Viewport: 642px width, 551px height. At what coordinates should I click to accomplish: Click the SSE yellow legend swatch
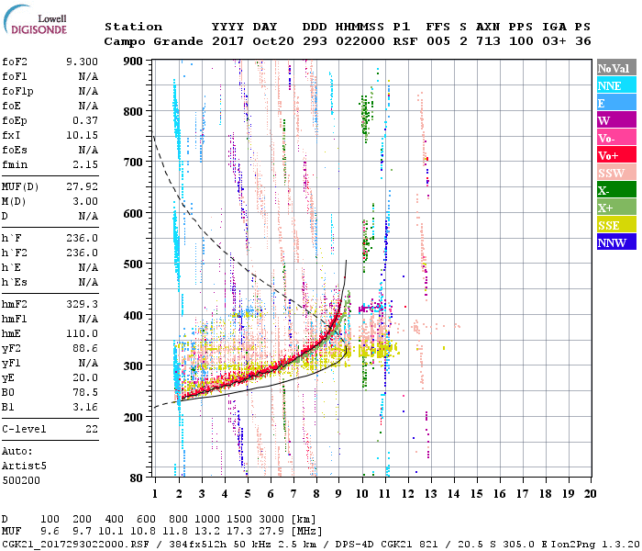(x=616, y=225)
